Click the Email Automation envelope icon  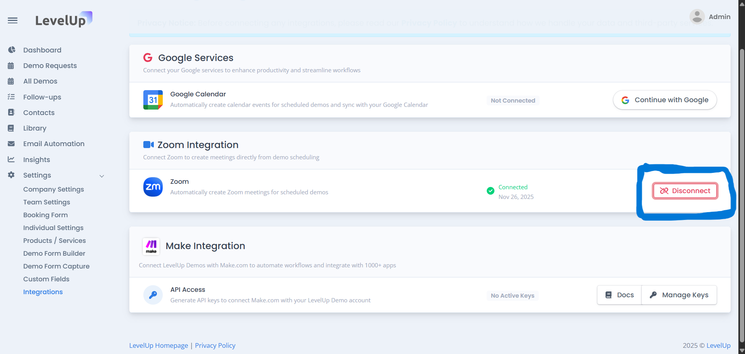tap(11, 144)
